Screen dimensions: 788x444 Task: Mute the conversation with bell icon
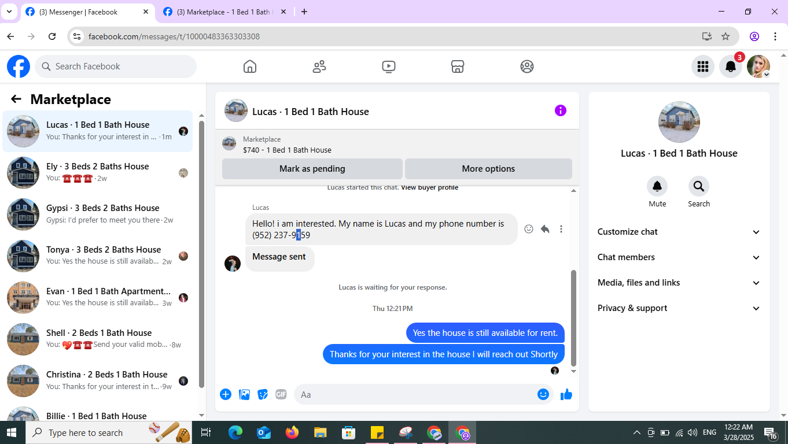[x=657, y=186]
